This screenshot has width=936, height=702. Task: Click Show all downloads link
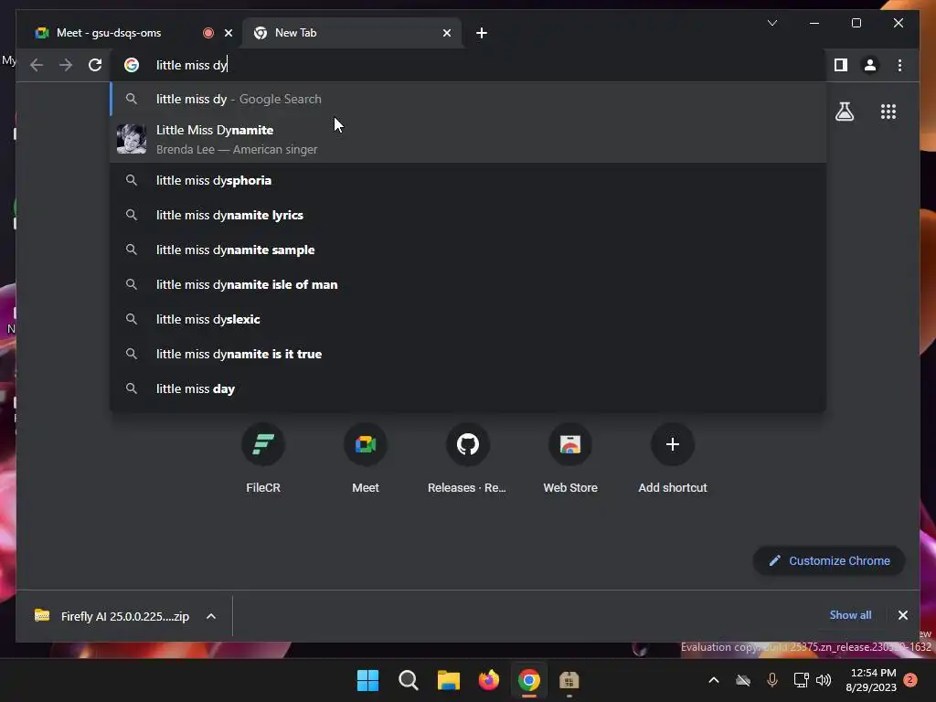[x=850, y=615]
